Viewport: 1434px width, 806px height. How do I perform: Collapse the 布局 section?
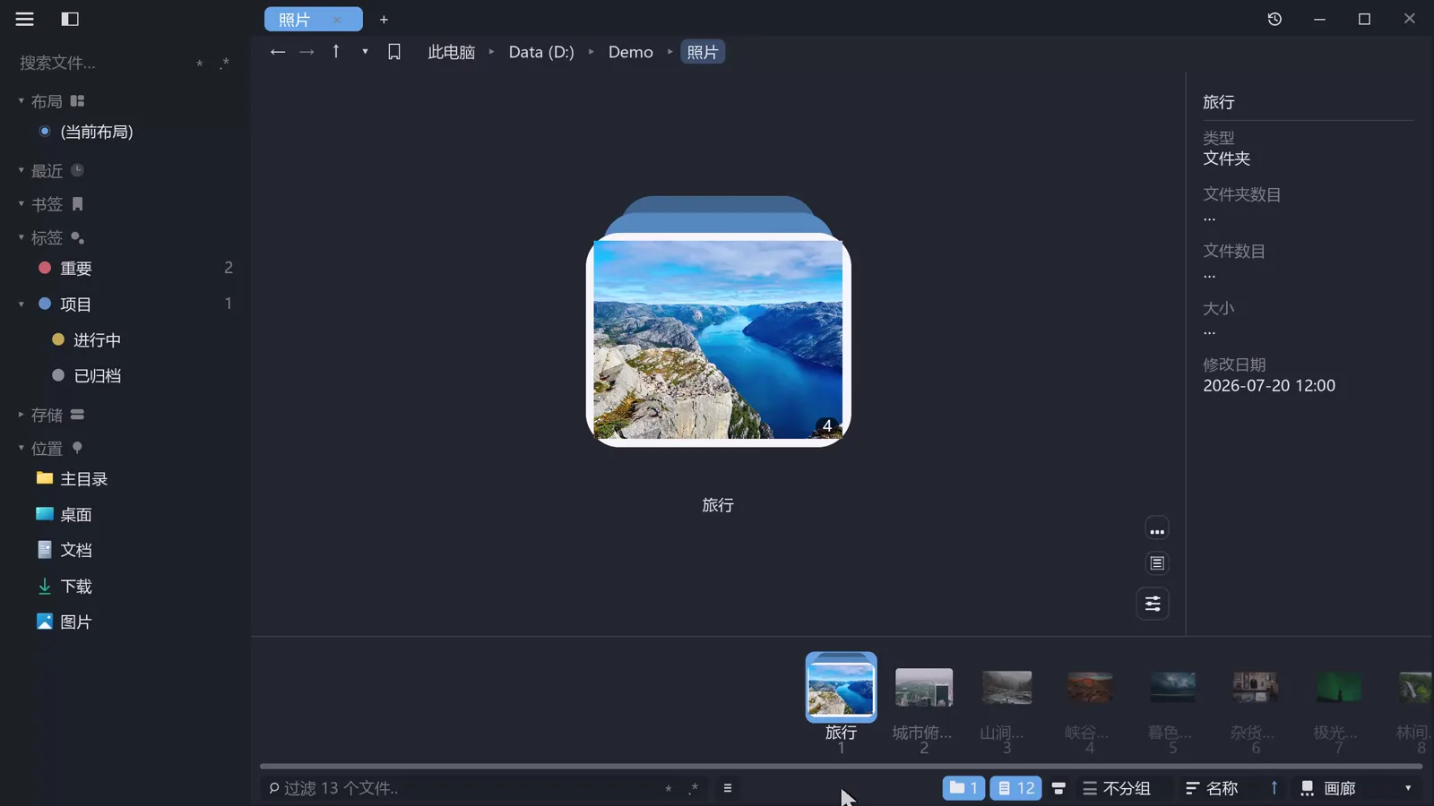tap(21, 101)
